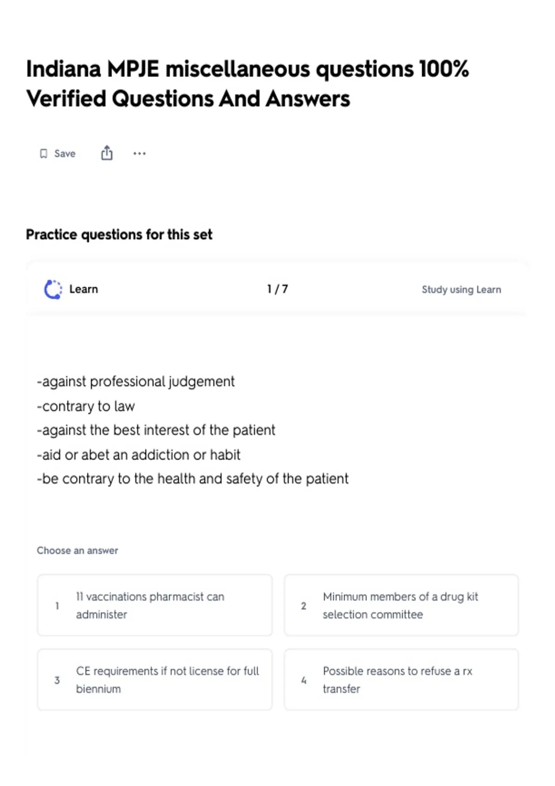This screenshot has height=786, width=555.
Task: Click the number 2 answer badge
Action: click(303, 606)
